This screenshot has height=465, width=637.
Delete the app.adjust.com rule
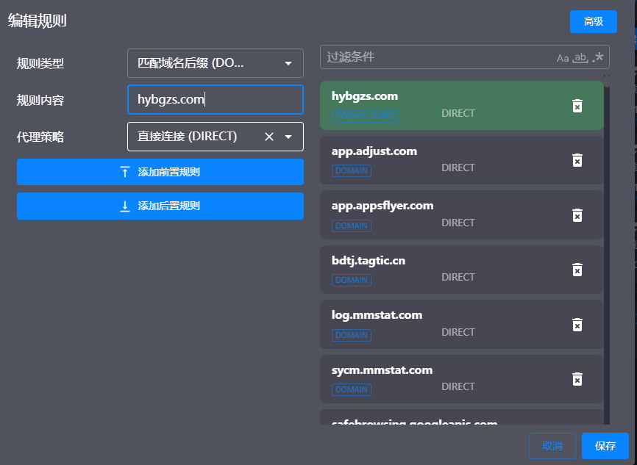[x=577, y=160]
